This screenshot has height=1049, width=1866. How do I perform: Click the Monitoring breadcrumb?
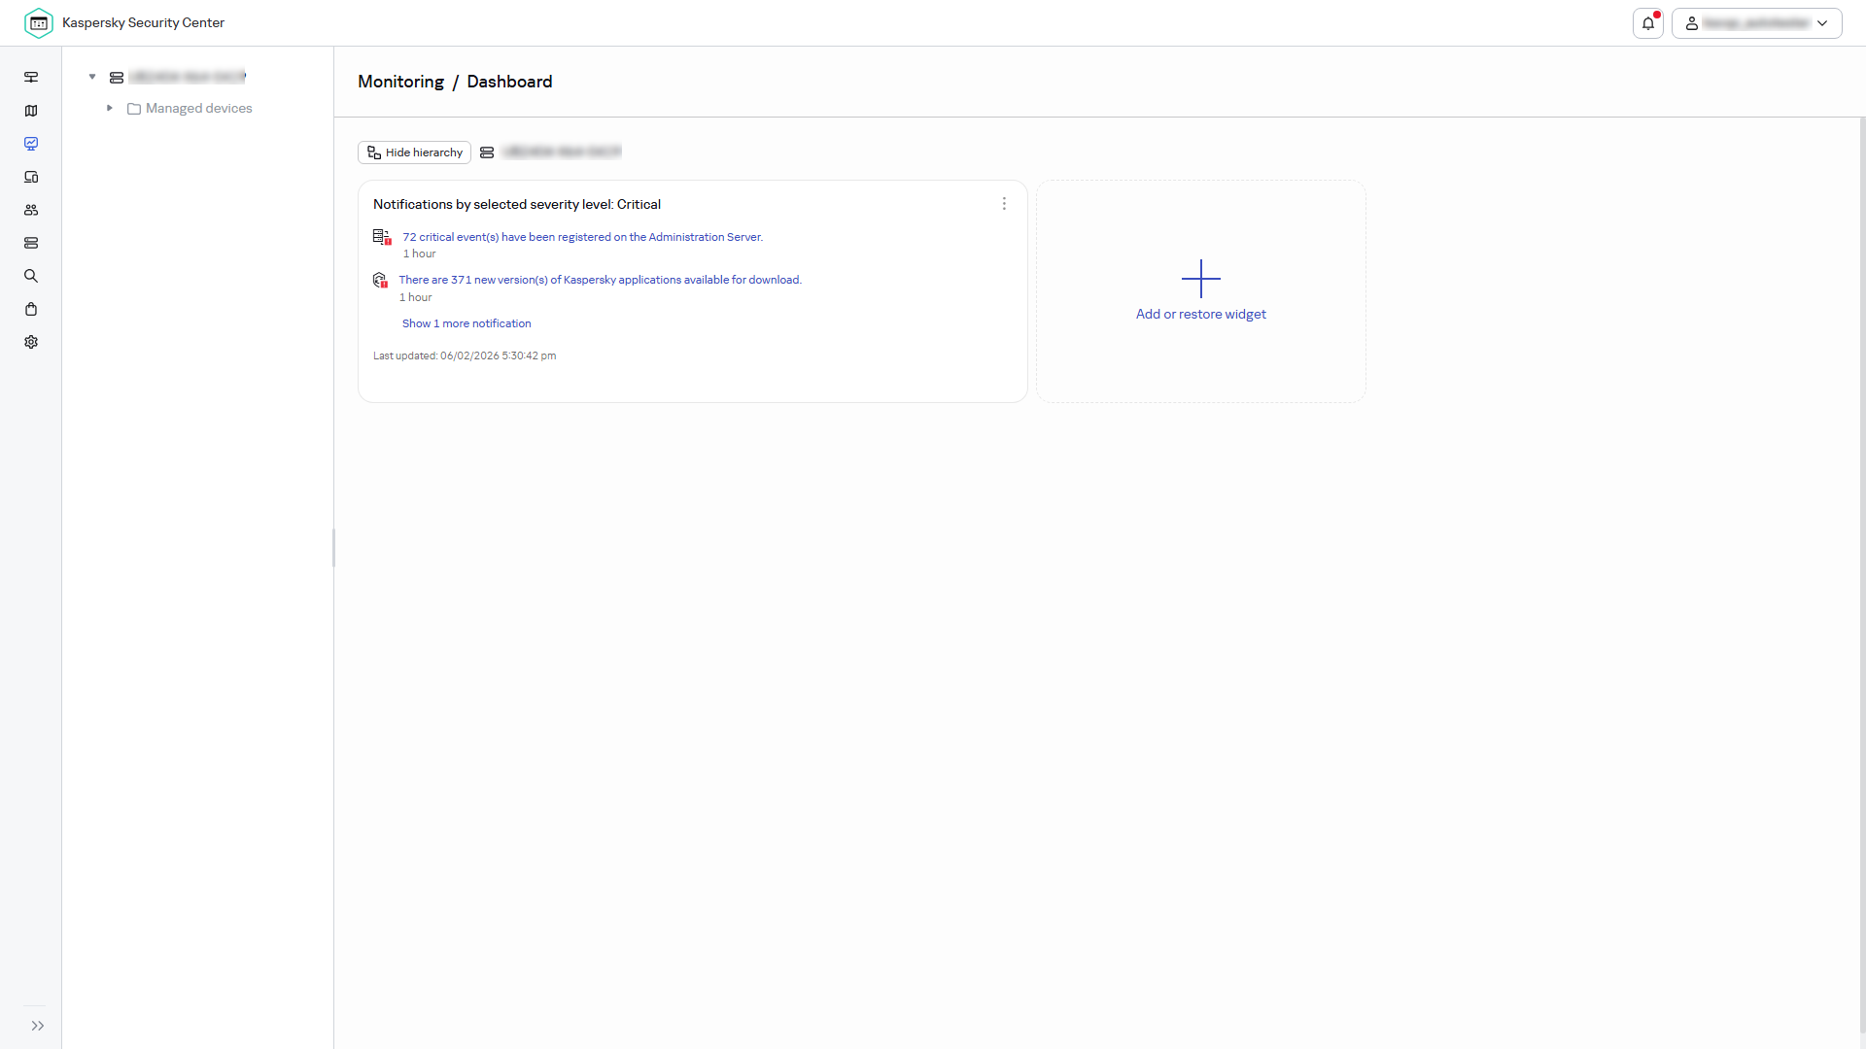coord(400,82)
